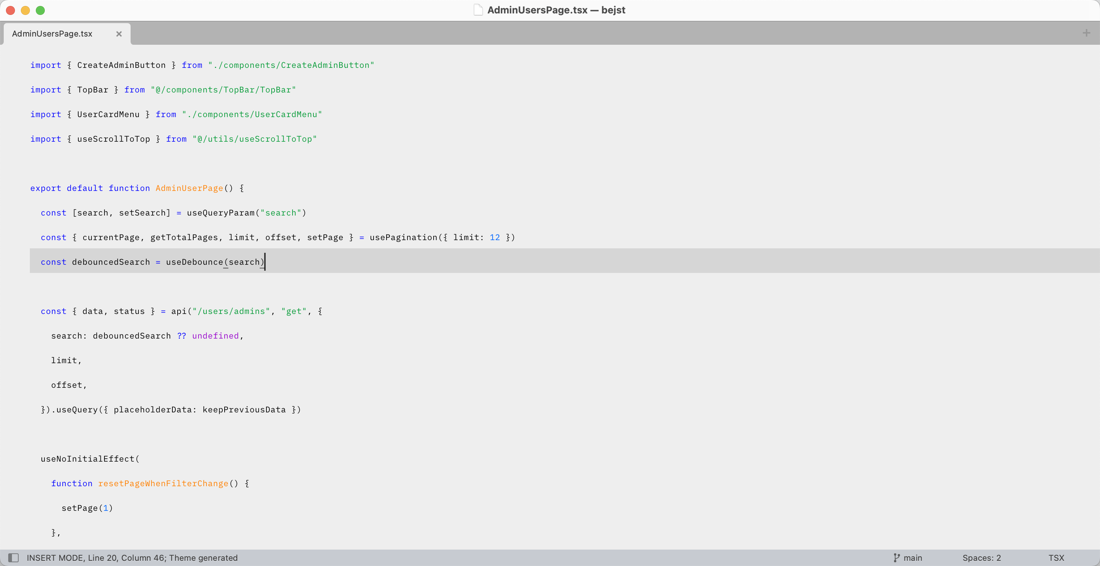Click the window title 'AdminUsersPage.tsx — bejst'
This screenshot has height=566, width=1100.
[x=556, y=10]
